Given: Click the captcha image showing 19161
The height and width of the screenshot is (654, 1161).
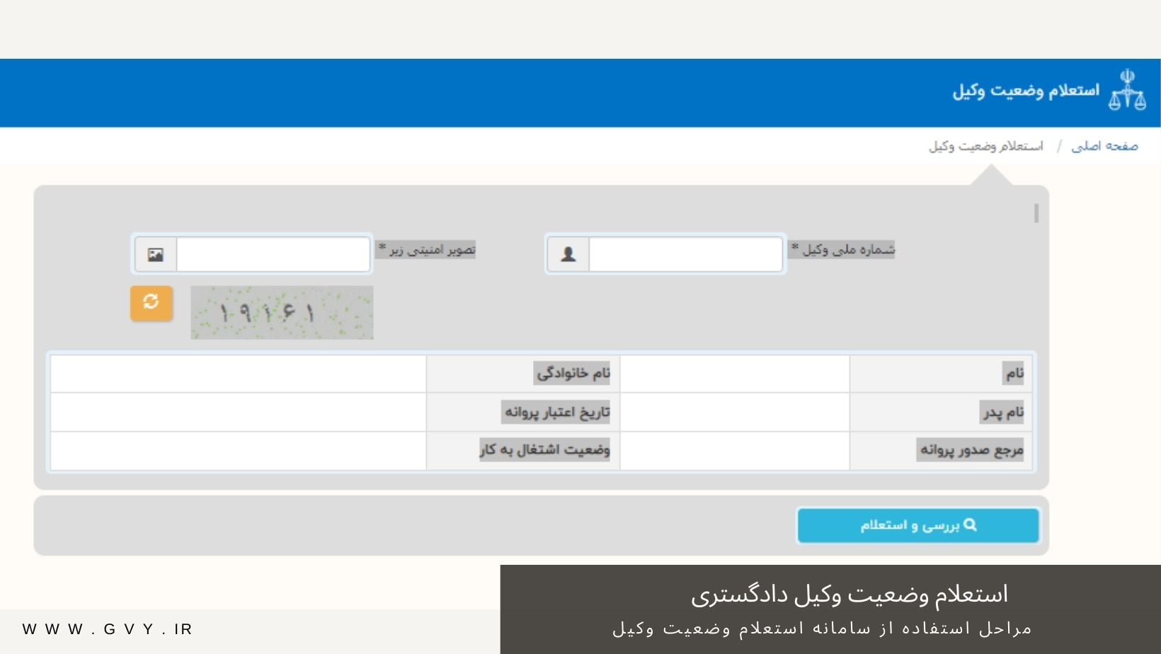Looking at the screenshot, I should 282,312.
